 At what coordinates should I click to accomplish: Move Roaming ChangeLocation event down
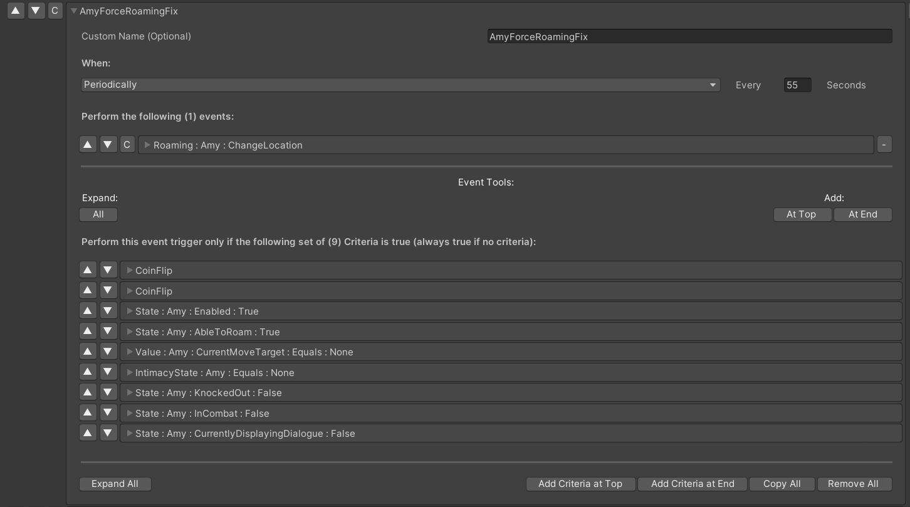click(108, 145)
